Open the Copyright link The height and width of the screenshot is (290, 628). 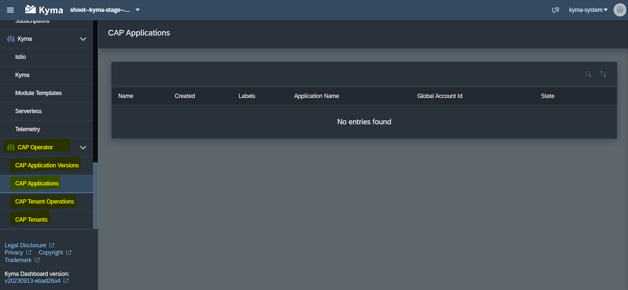pos(55,253)
